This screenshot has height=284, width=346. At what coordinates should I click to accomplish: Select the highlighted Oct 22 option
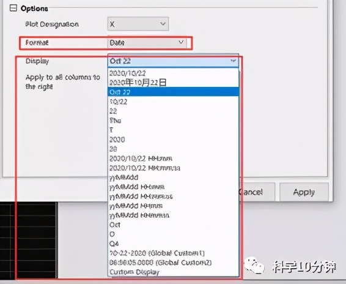173,92
